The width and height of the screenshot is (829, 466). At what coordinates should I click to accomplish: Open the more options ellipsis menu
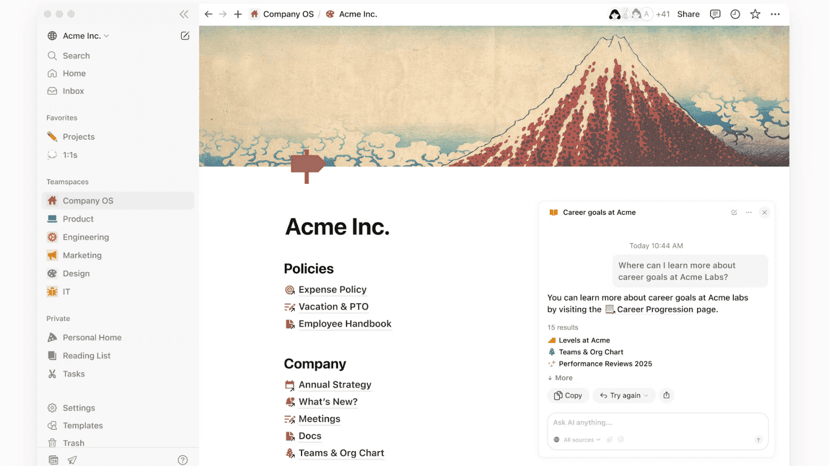click(x=775, y=14)
